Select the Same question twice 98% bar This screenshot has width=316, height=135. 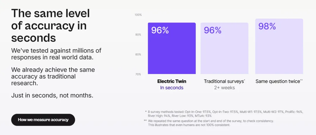click(x=279, y=46)
